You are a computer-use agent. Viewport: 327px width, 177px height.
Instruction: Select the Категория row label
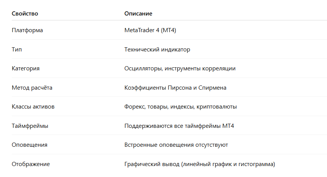pos(25,68)
